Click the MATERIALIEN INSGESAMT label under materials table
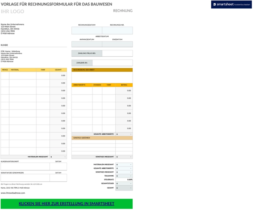The image size is (253, 210). point(38,157)
